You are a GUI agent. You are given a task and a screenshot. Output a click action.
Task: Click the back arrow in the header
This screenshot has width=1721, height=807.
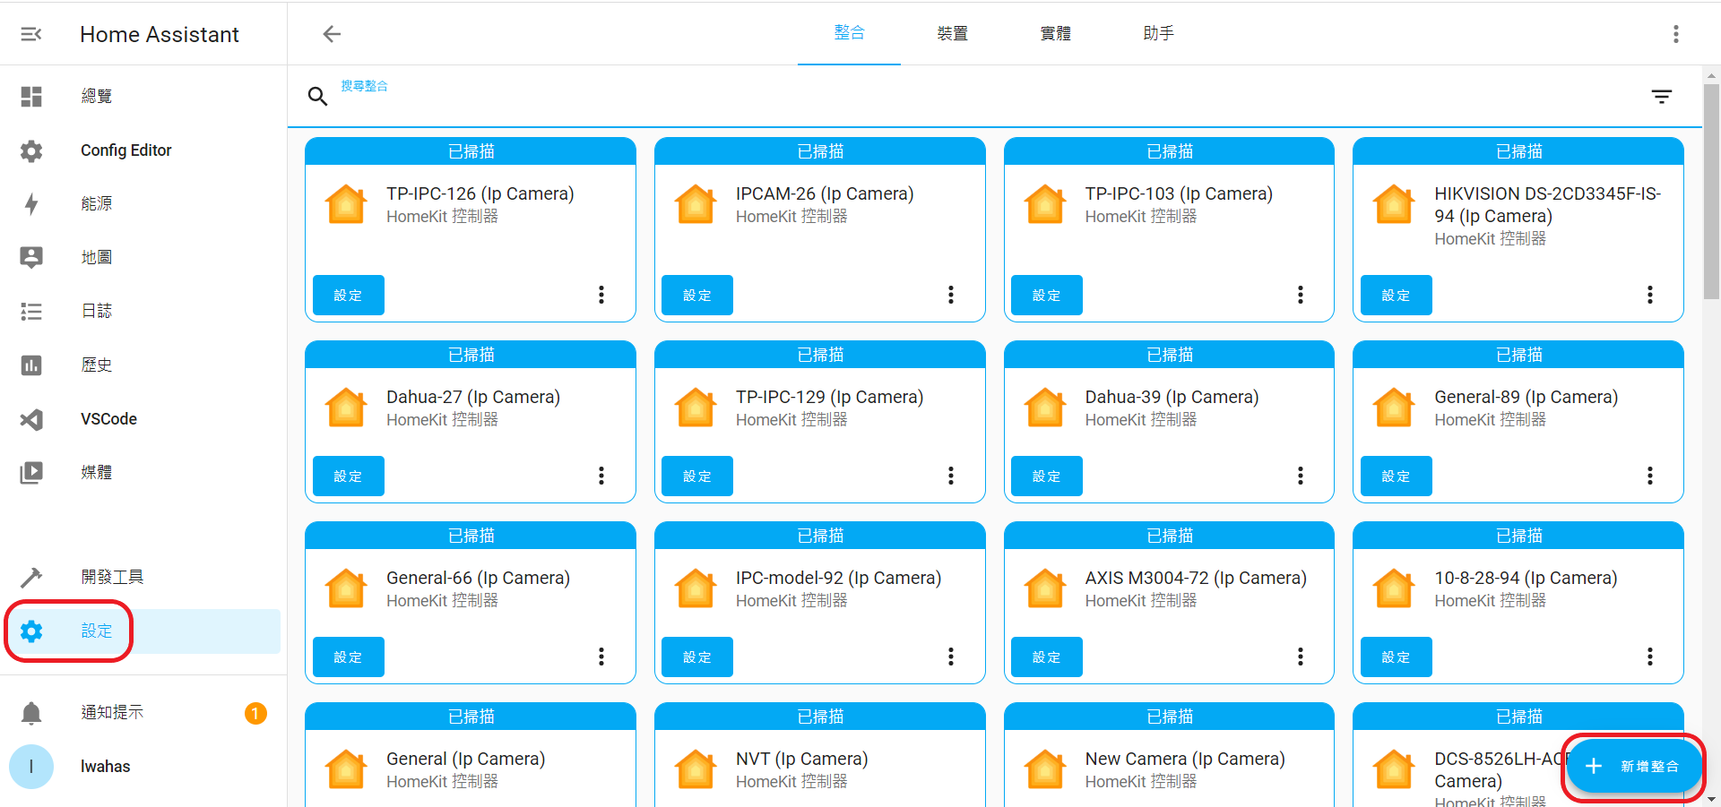click(x=332, y=34)
